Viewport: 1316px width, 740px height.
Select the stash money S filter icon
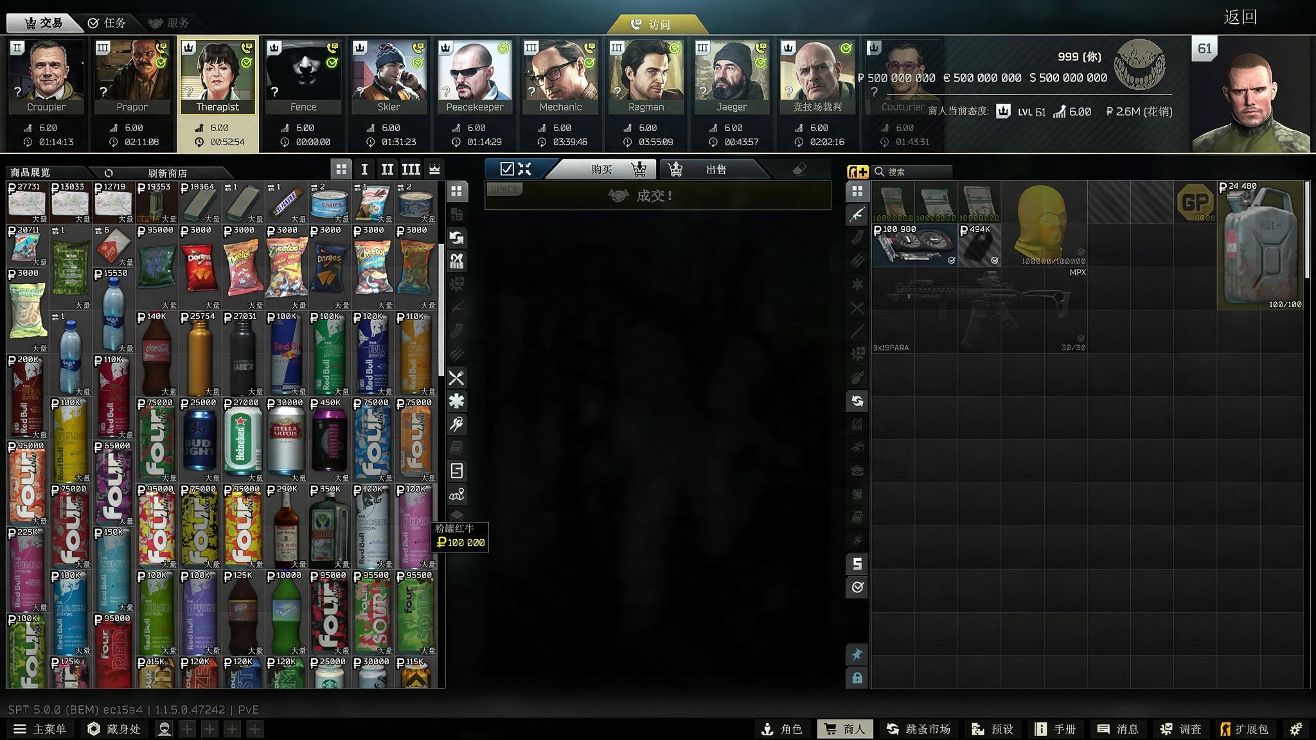pos(857,564)
